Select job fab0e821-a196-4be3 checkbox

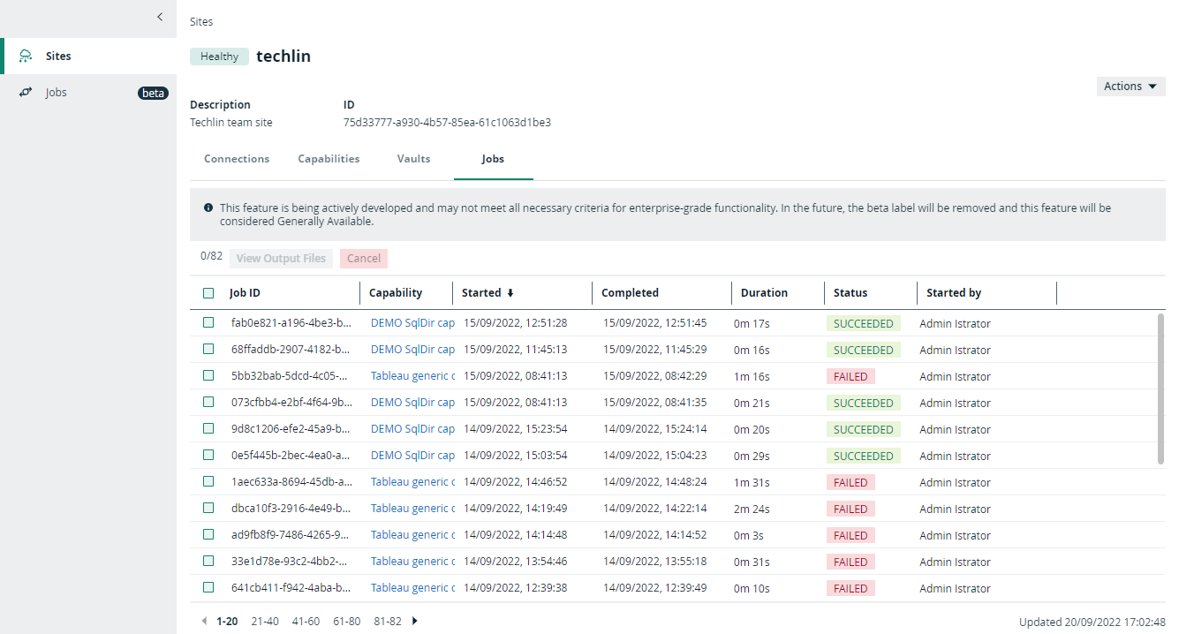[208, 323]
